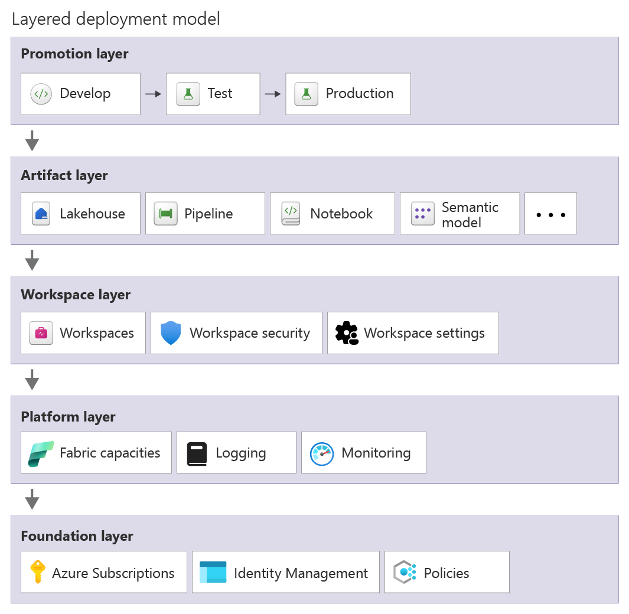Click the Workspace settings gear icon
The width and height of the screenshot is (629, 614).
click(347, 333)
